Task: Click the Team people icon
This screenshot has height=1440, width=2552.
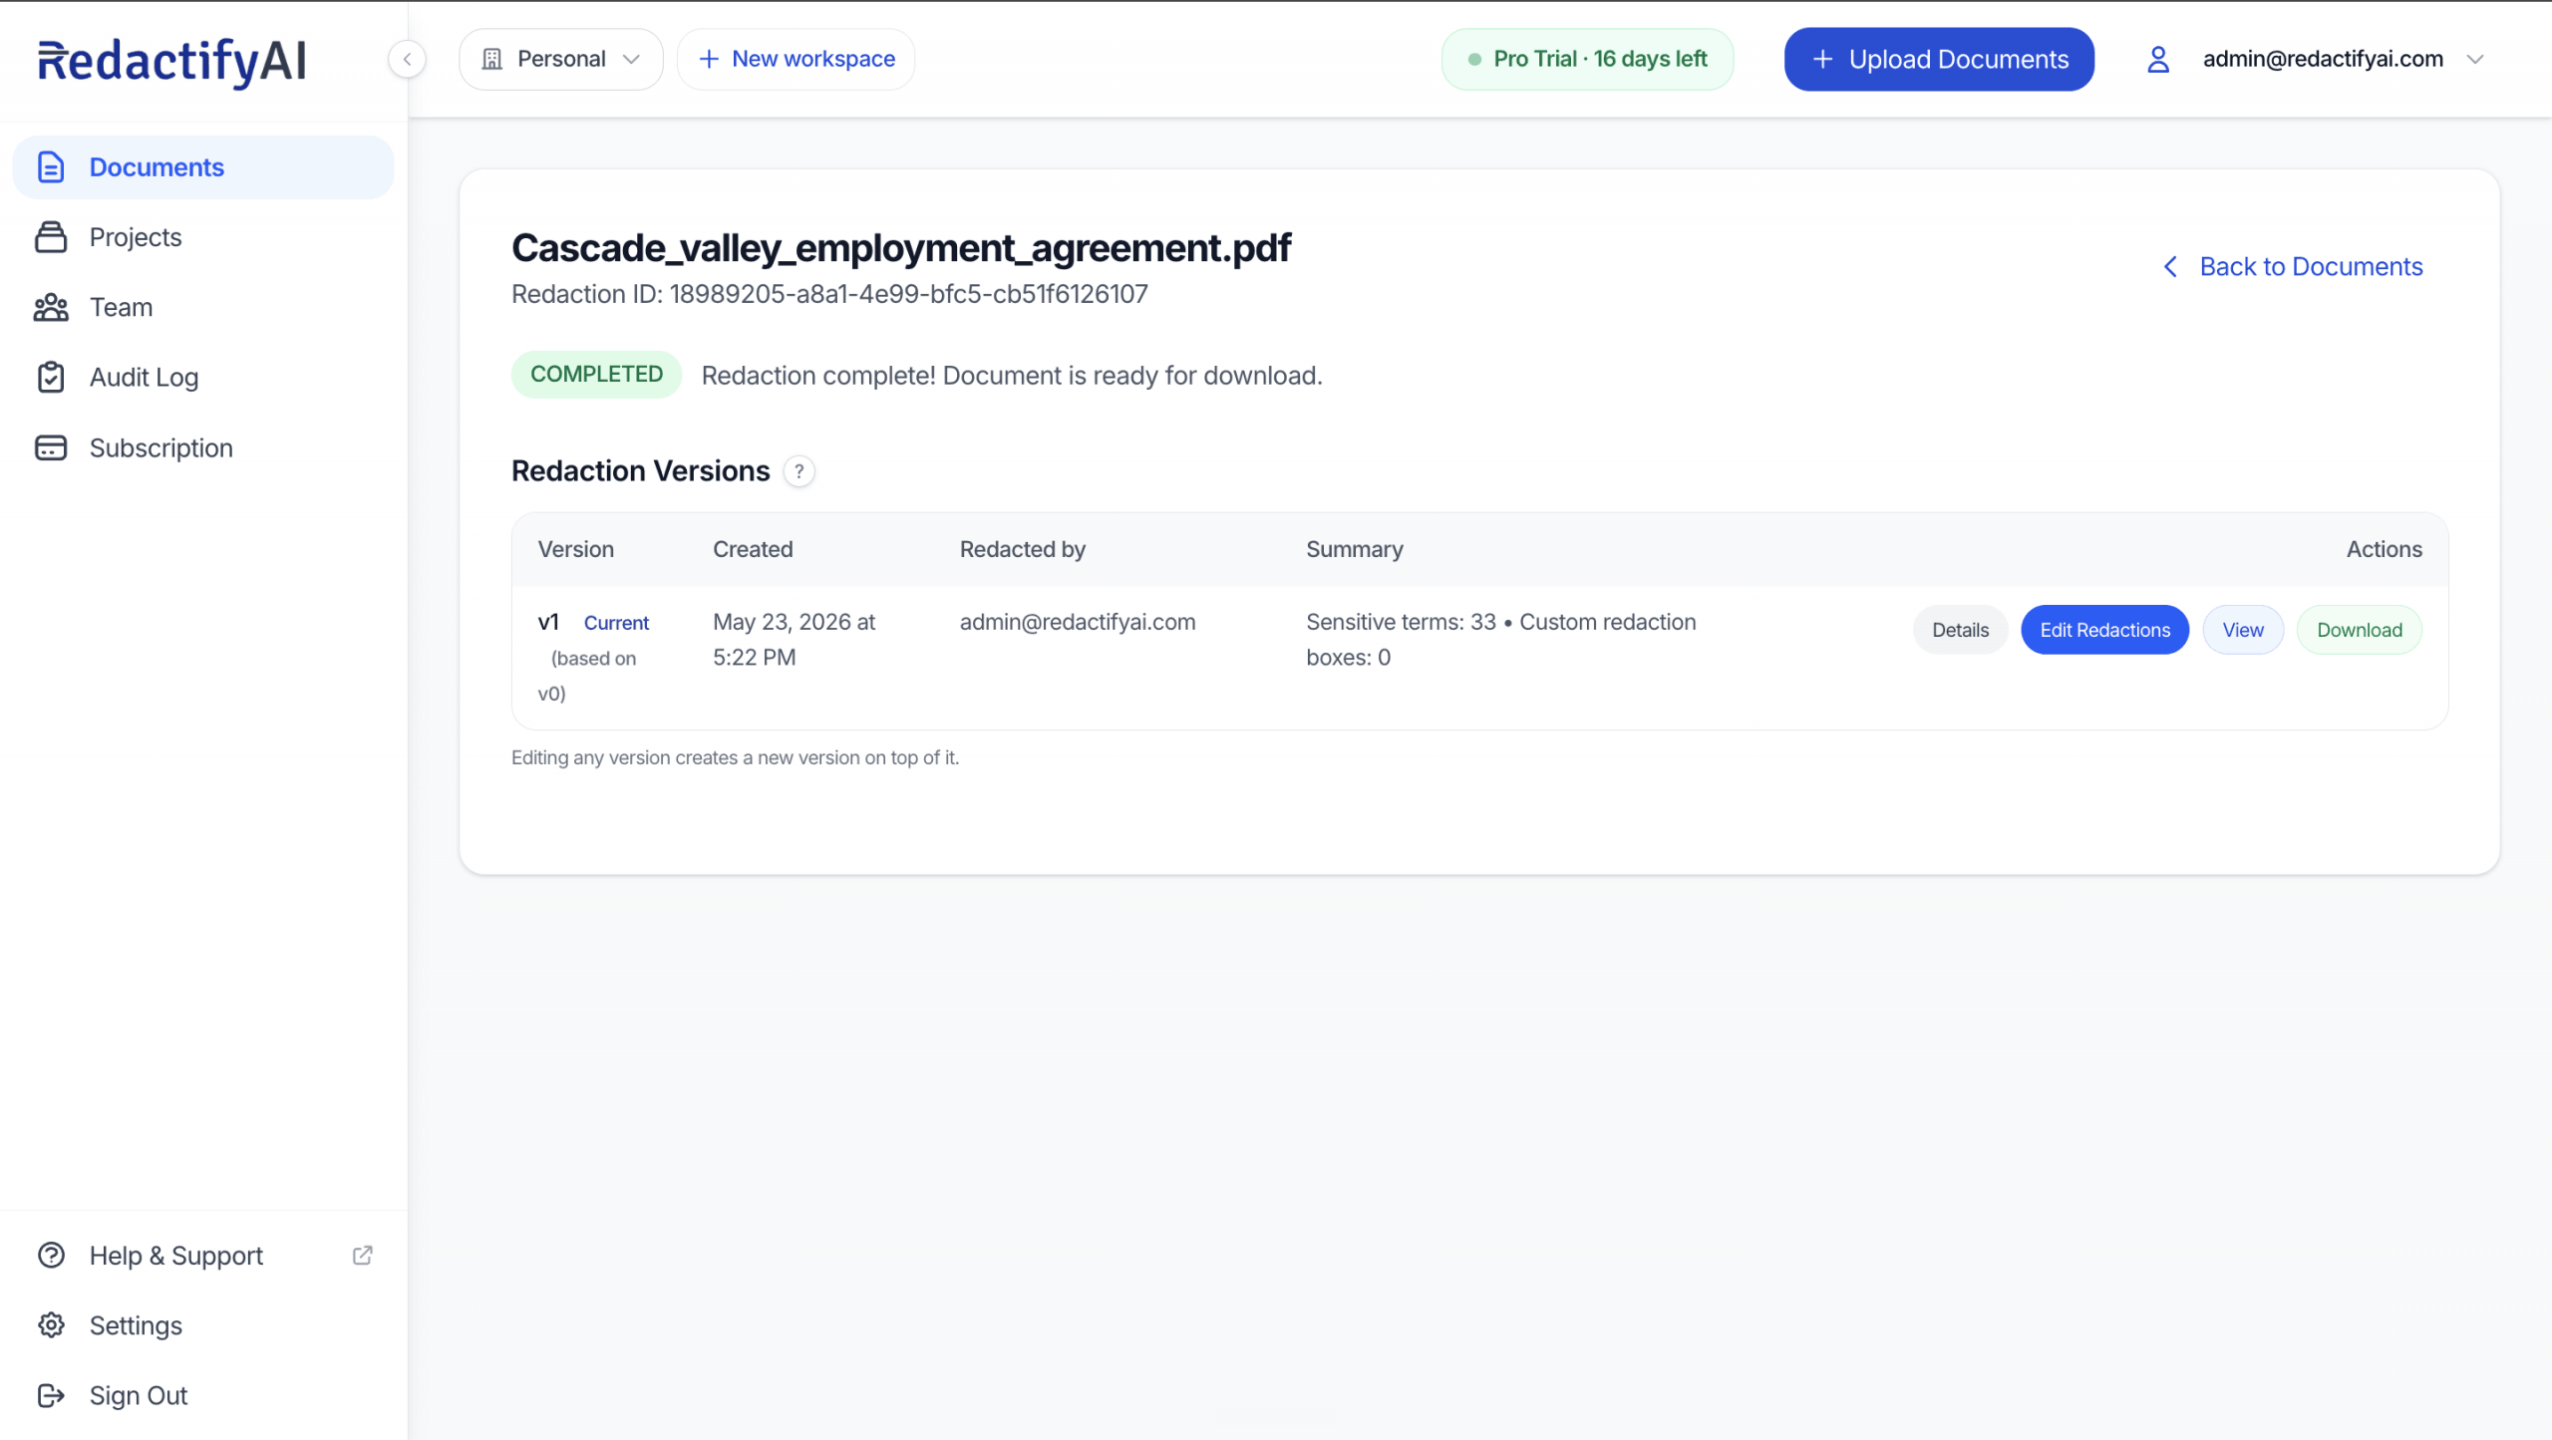Action: [x=51, y=307]
